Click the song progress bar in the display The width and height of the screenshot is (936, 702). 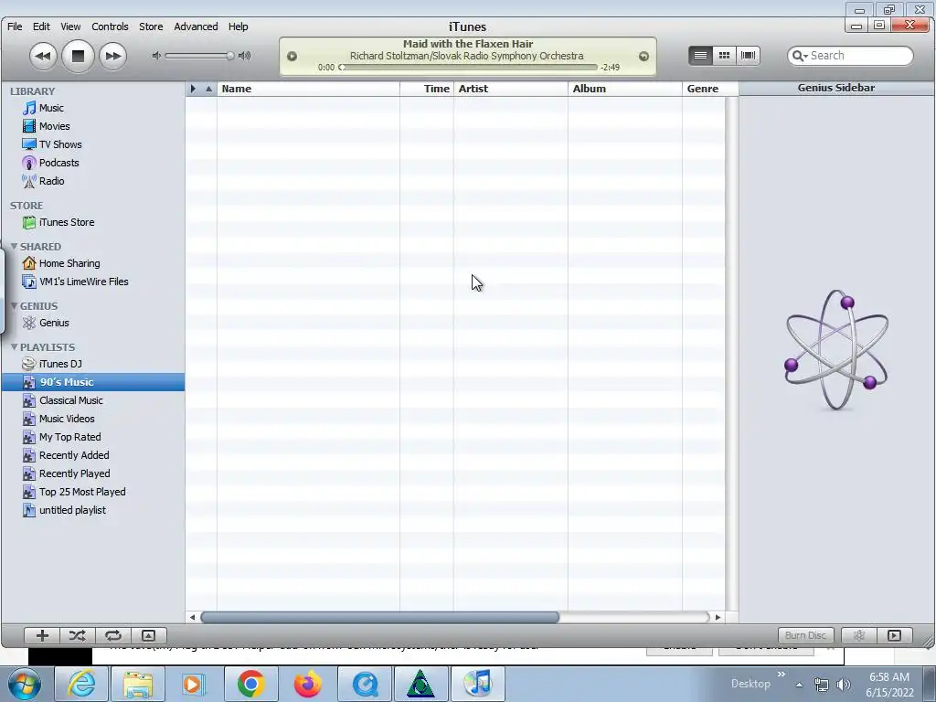pyautogui.click(x=471, y=67)
